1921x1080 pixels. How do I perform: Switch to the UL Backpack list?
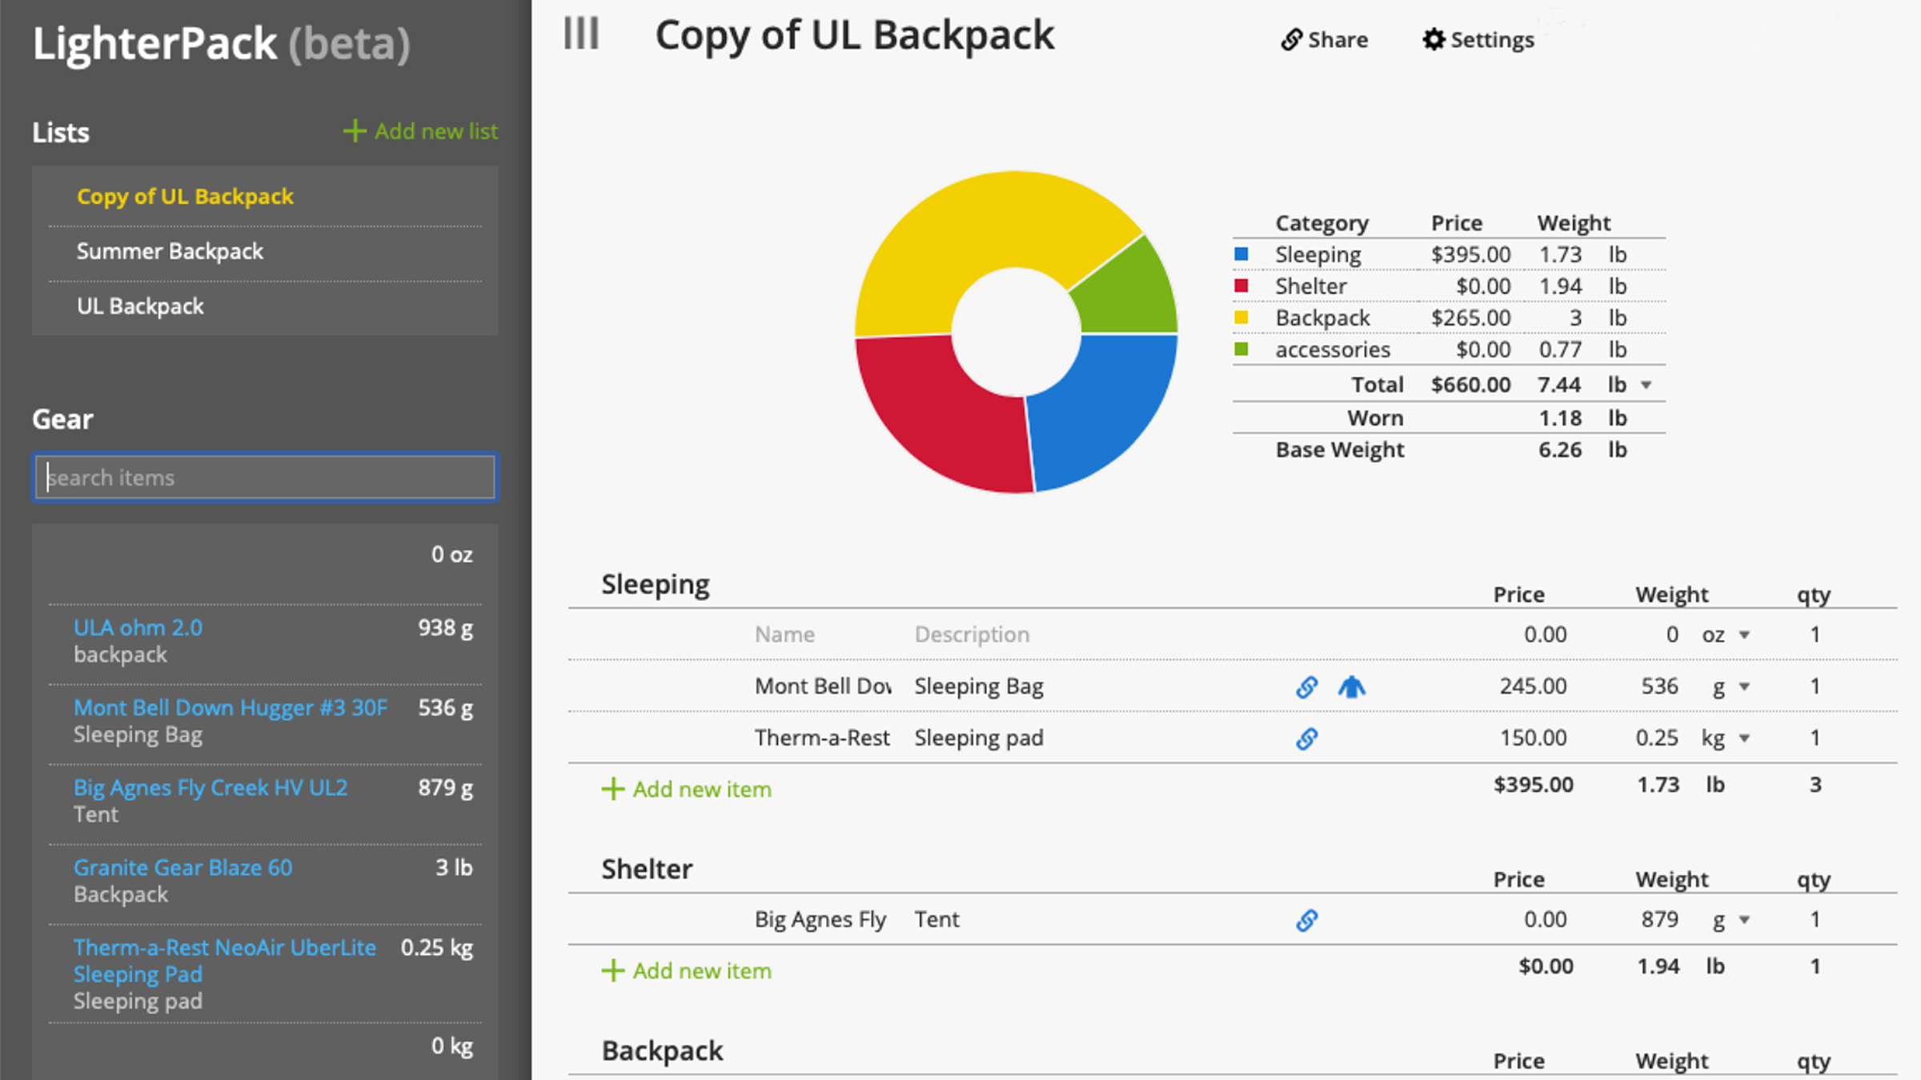coord(139,306)
